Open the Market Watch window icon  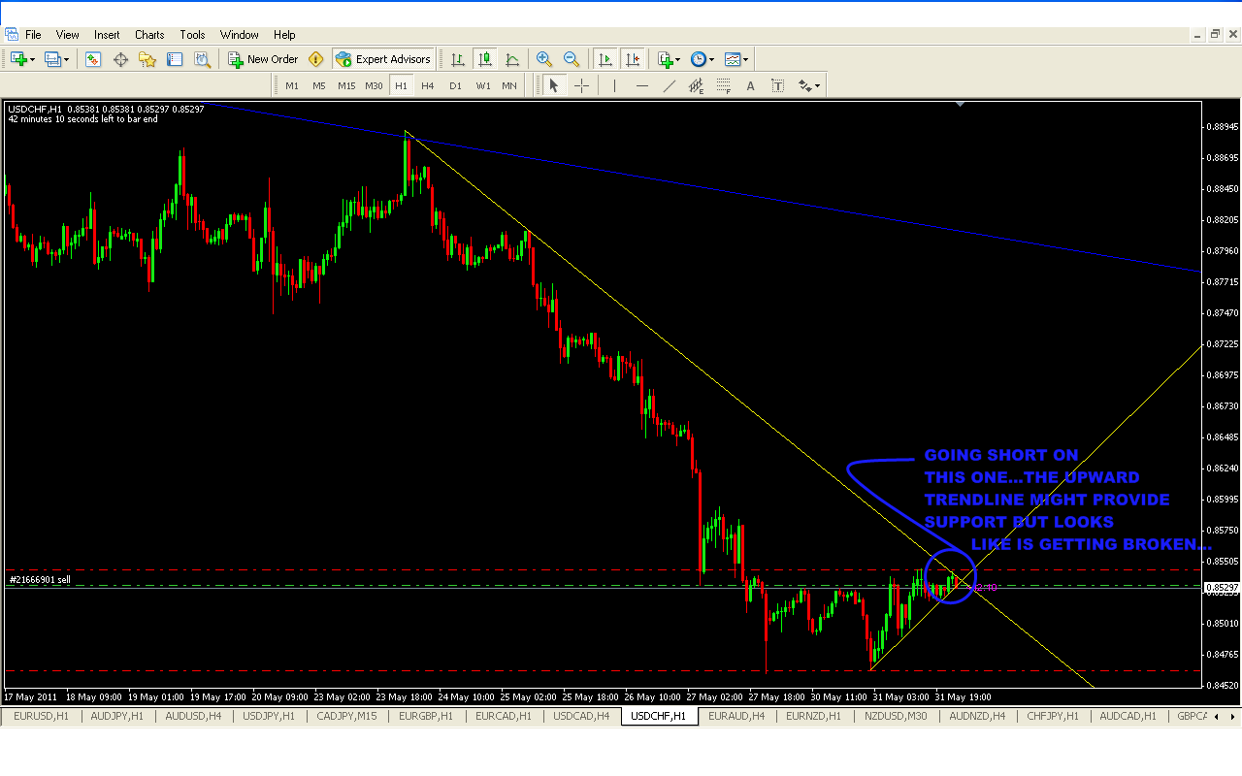point(93,59)
